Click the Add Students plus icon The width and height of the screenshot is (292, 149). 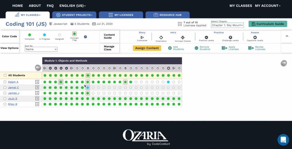pyautogui.click(x=170, y=48)
